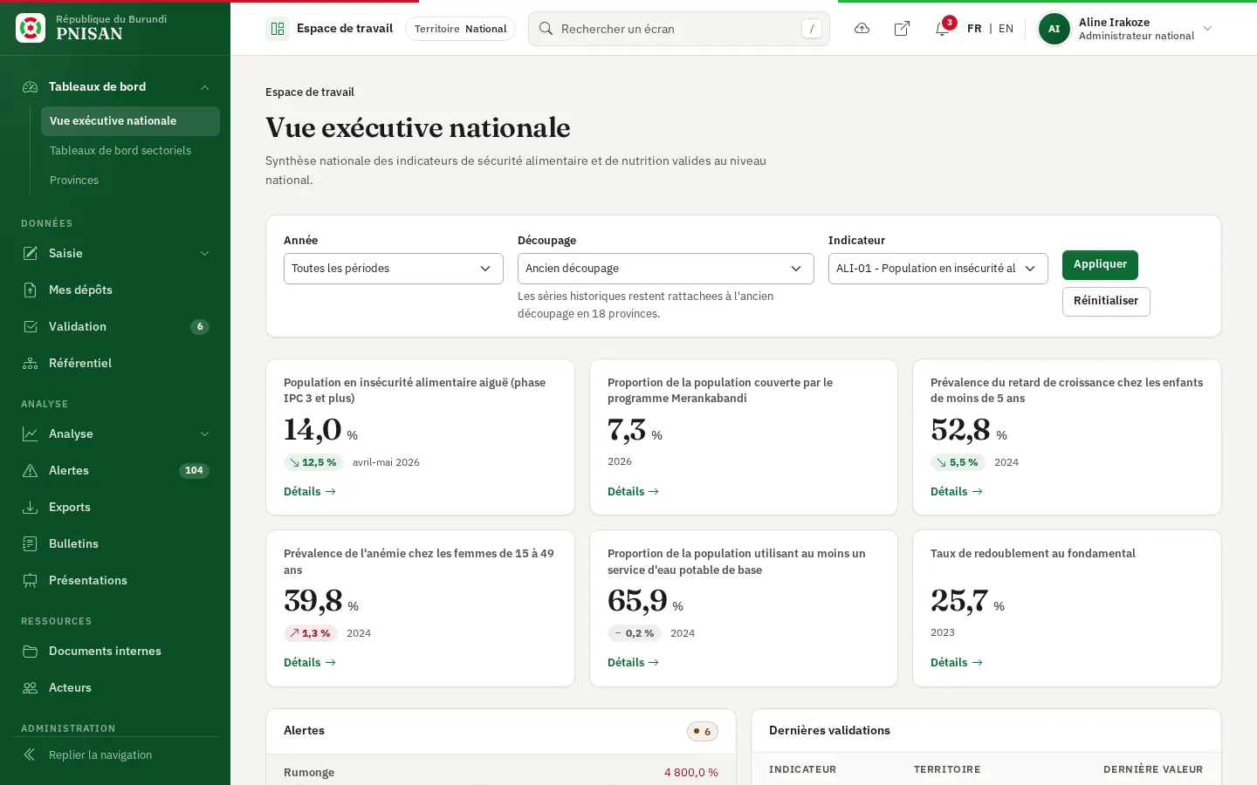
Task: Focus the Rechercher un écran search field
Action: click(679, 29)
